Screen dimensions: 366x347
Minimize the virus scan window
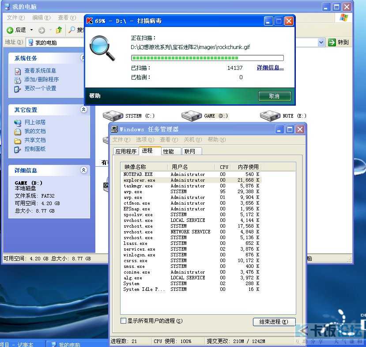point(268,21)
